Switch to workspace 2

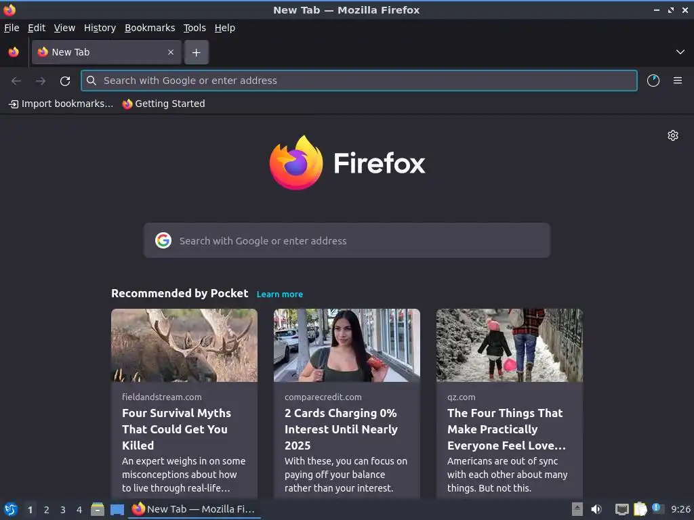coord(47,509)
